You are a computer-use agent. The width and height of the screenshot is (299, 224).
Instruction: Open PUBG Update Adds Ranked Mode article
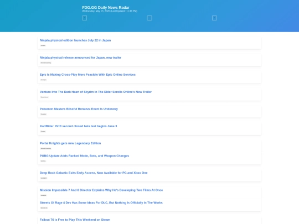84,155
